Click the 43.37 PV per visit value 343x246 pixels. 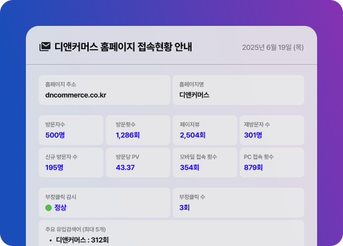[x=126, y=168]
